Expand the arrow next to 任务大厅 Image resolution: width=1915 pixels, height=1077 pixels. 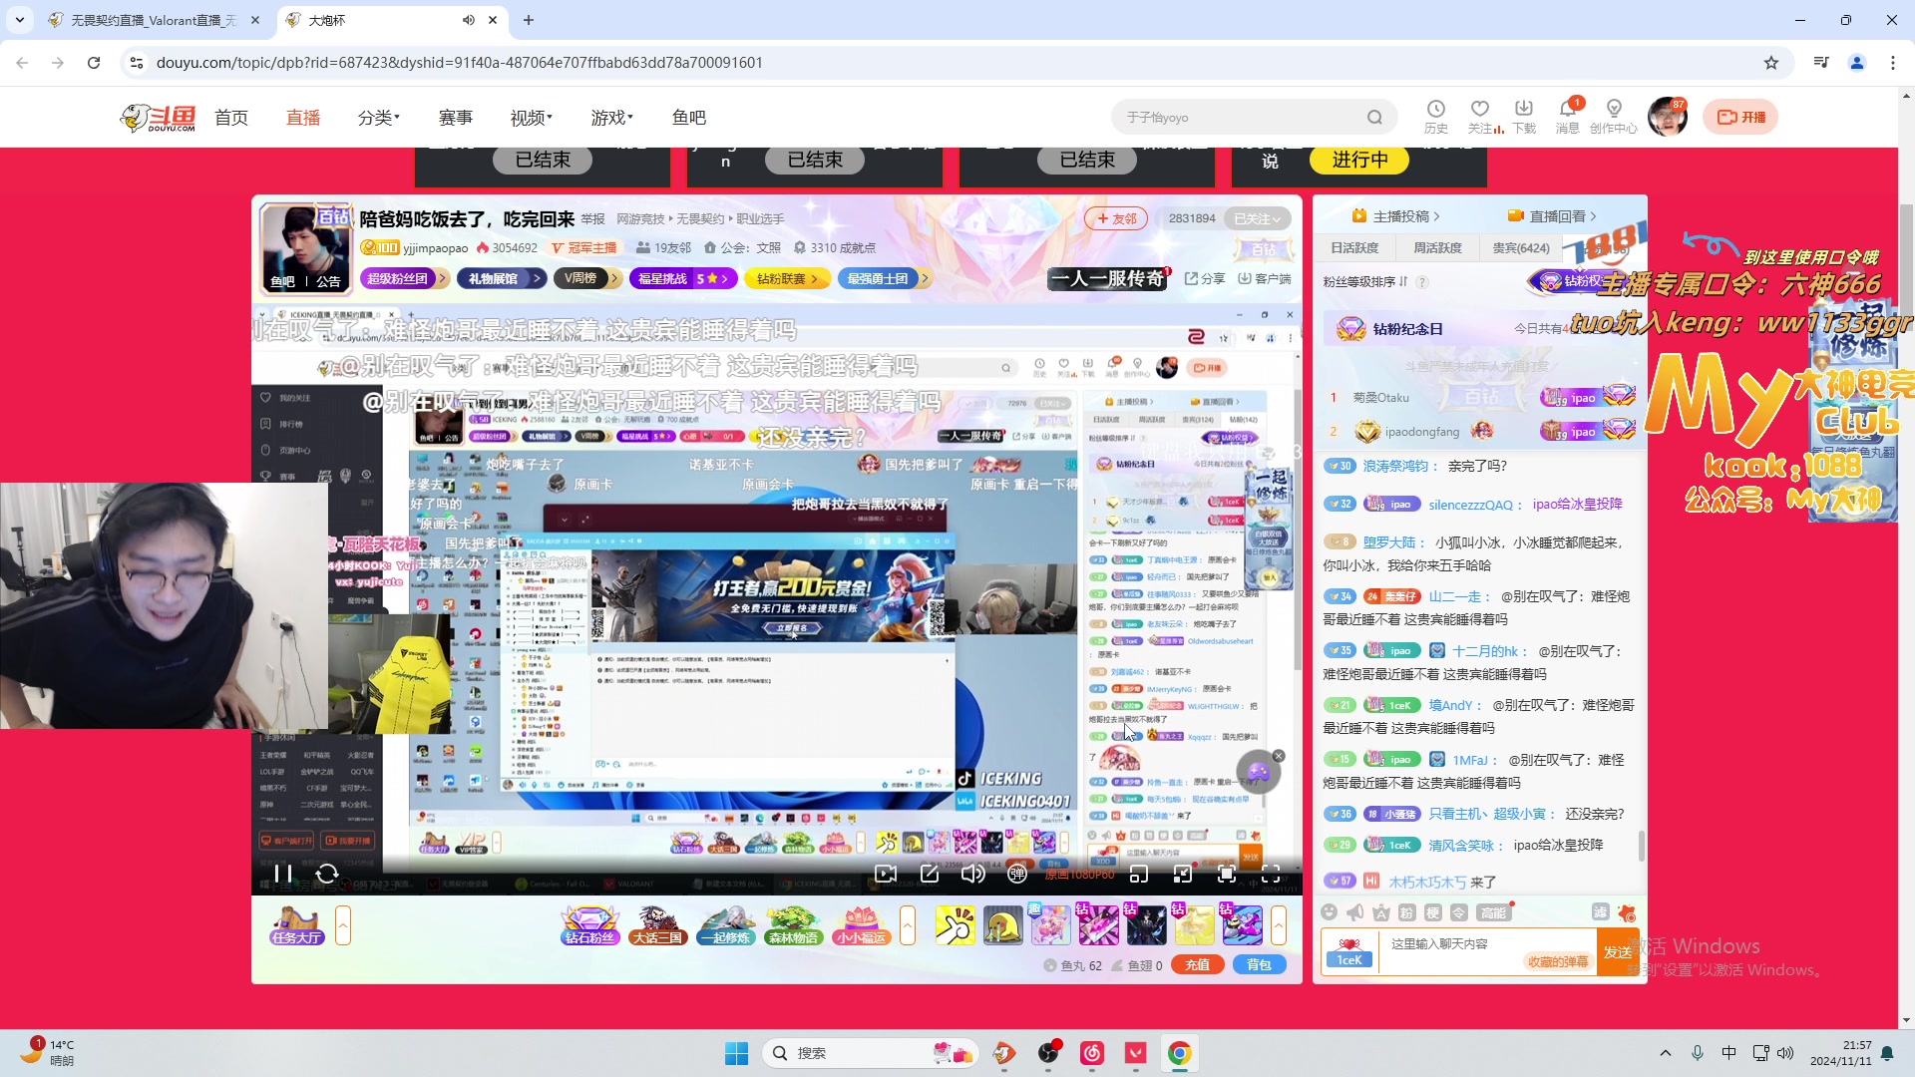pyautogui.click(x=342, y=925)
